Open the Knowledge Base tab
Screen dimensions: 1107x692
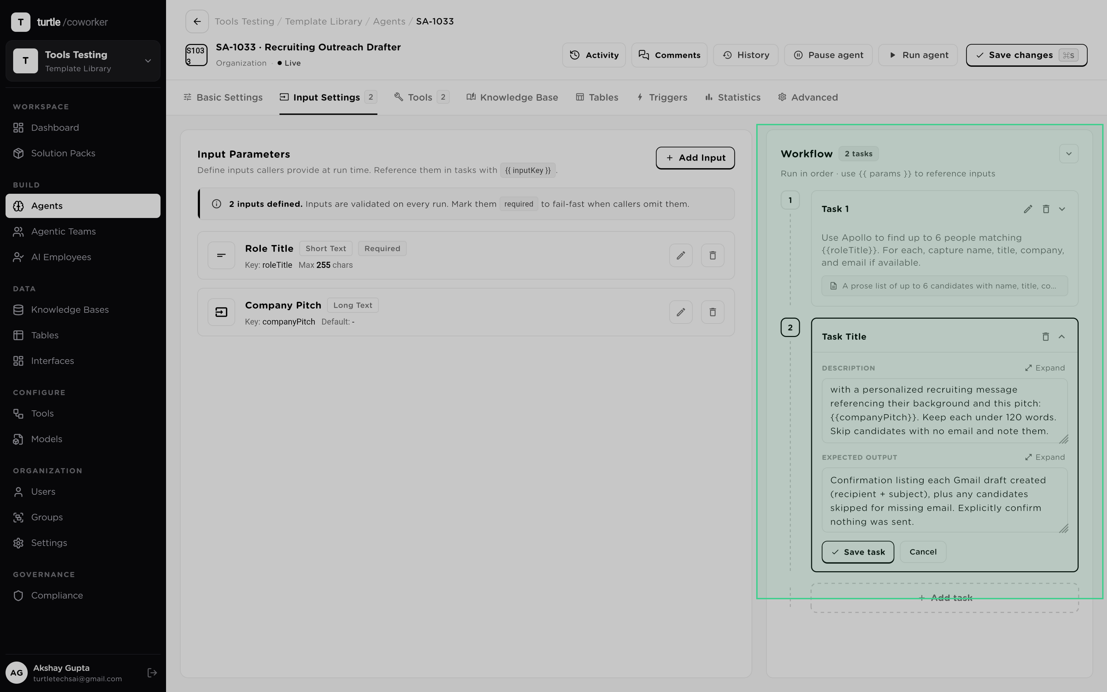512,98
